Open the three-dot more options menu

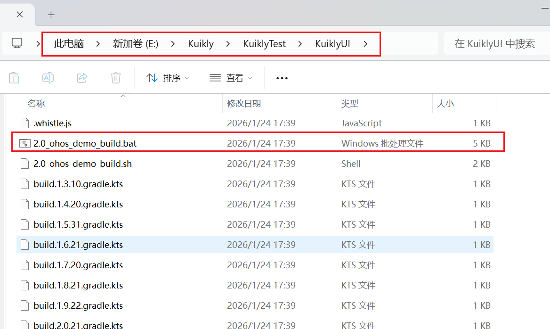pyautogui.click(x=282, y=78)
